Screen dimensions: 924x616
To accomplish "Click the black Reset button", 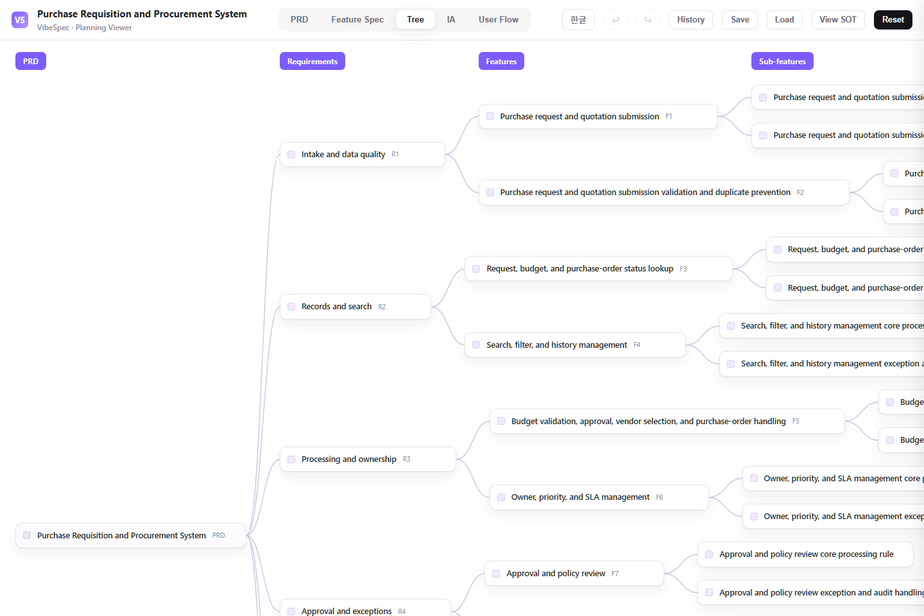I will (893, 20).
